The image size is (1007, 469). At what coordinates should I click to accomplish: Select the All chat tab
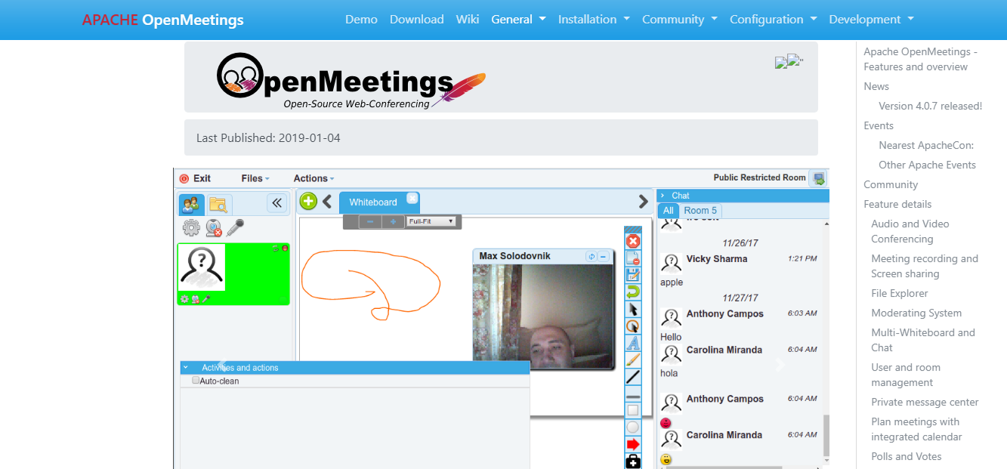pyautogui.click(x=668, y=211)
